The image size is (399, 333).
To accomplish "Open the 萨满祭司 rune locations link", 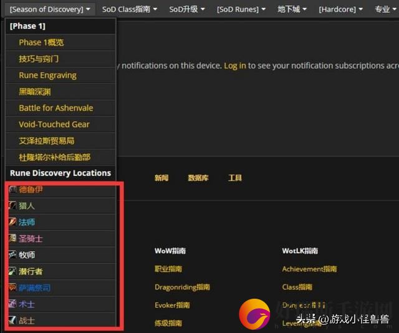I will [x=35, y=287].
